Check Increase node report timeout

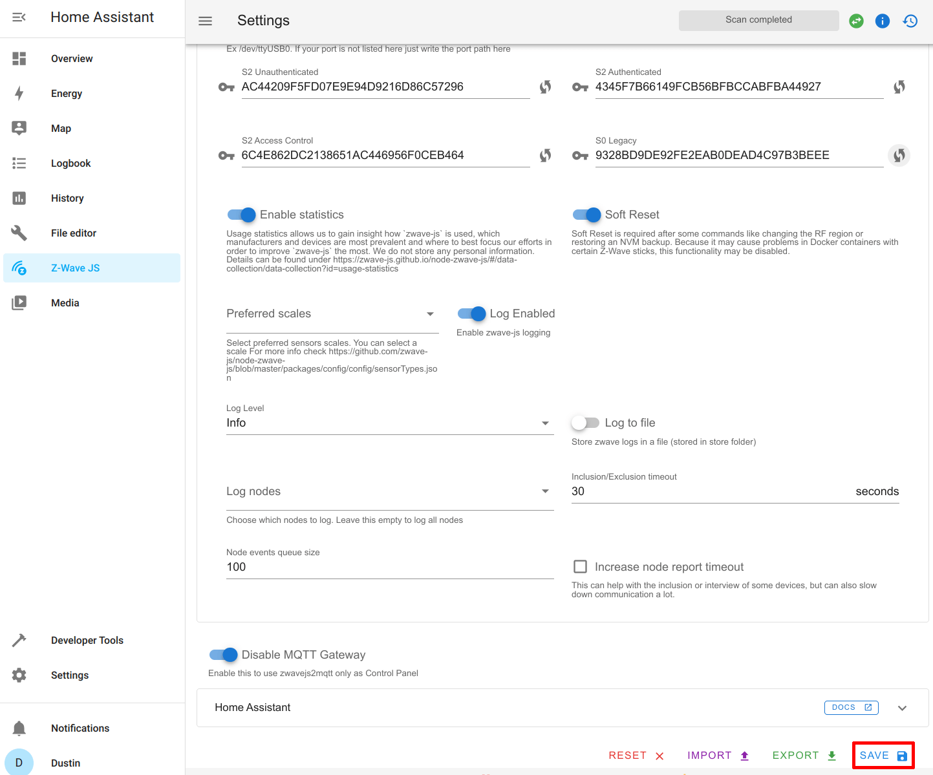[x=580, y=566]
